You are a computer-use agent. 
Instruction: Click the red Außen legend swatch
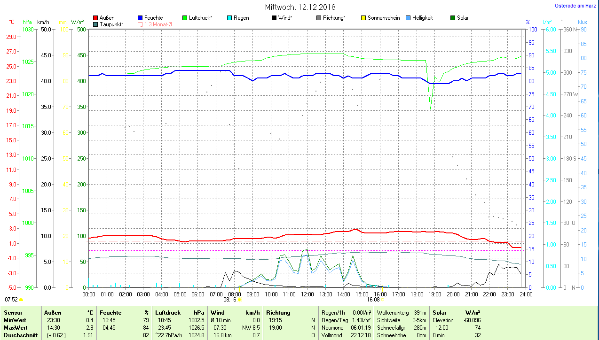[95, 18]
